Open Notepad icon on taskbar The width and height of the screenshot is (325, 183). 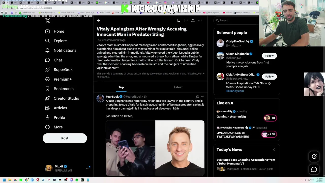tap(88, 180)
